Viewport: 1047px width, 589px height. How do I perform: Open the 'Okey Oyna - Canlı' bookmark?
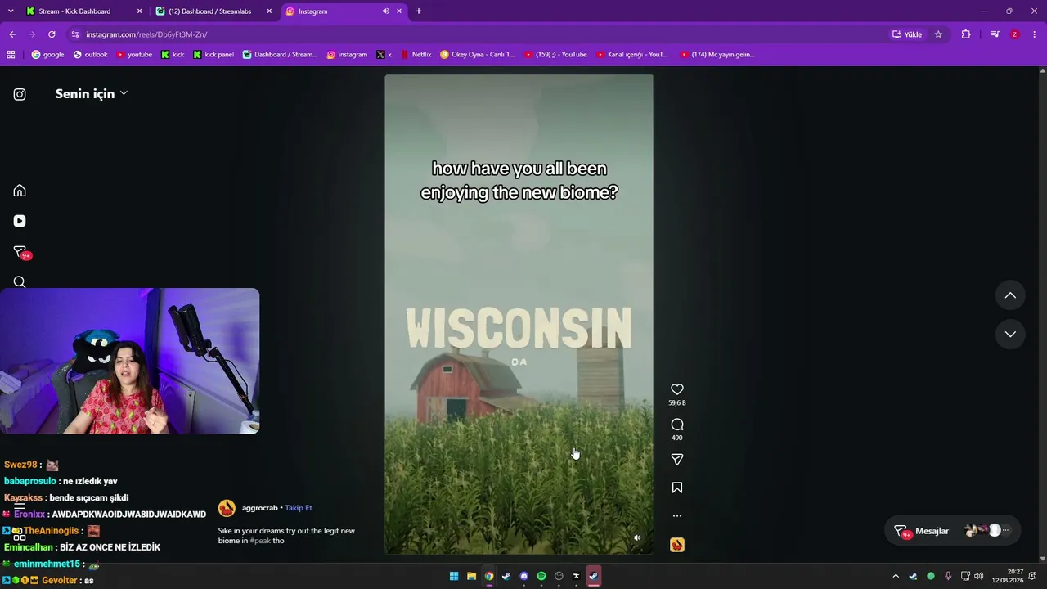click(478, 55)
